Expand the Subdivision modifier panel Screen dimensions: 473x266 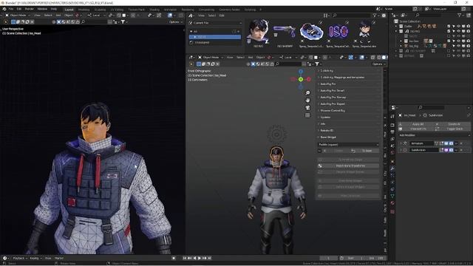tap(401, 150)
